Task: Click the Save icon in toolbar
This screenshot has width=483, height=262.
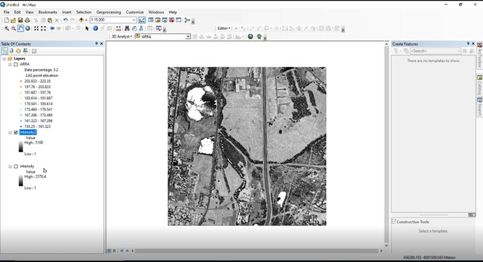Action: point(20,20)
